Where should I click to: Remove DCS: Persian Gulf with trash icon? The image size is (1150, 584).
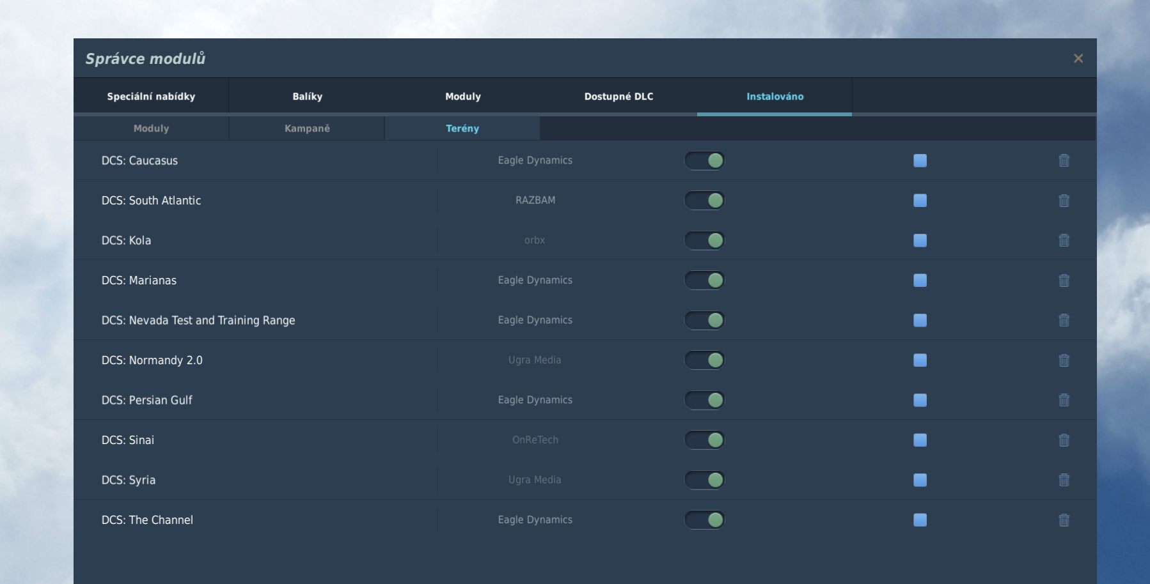pyautogui.click(x=1064, y=400)
